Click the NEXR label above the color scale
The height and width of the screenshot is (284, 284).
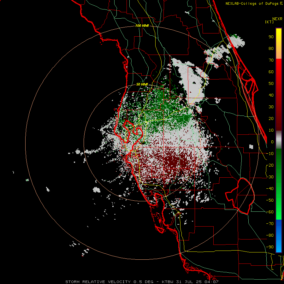coord(277,19)
